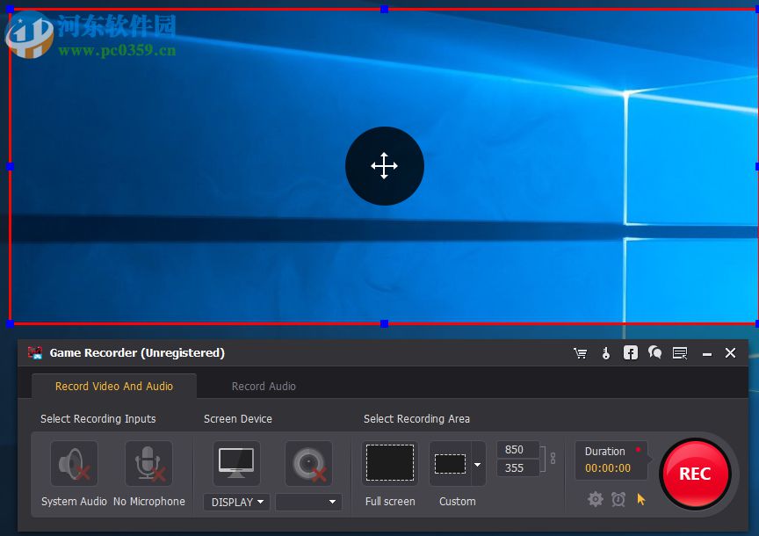Click the key registration icon
759x536 pixels.
tap(605, 353)
